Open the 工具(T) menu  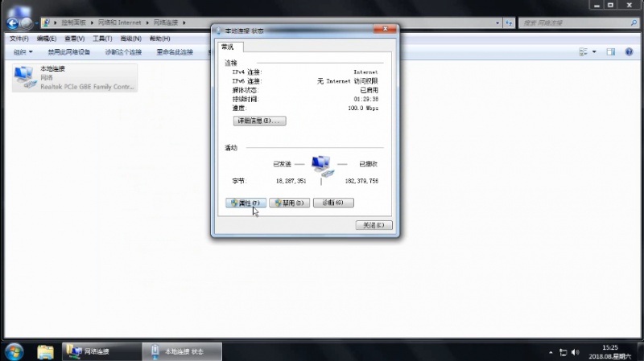click(x=102, y=39)
